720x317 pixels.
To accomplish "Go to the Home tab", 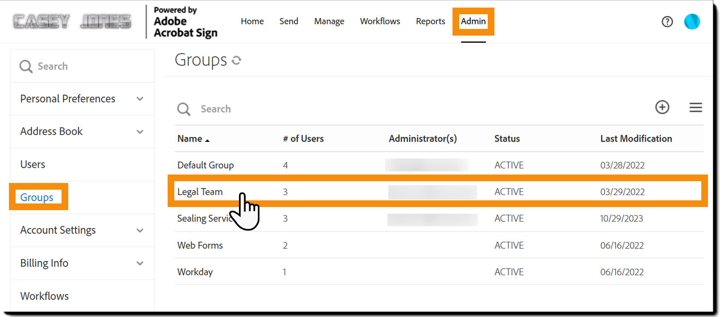I will [x=252, y=21].
